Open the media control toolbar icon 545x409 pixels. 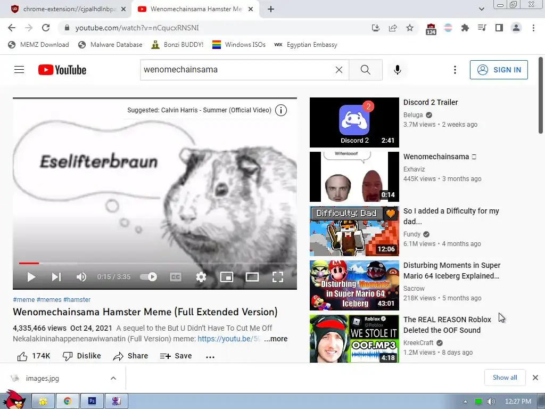click(482, 28)
